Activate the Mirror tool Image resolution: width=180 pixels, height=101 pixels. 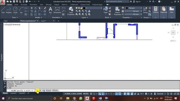tap(36, 11)
